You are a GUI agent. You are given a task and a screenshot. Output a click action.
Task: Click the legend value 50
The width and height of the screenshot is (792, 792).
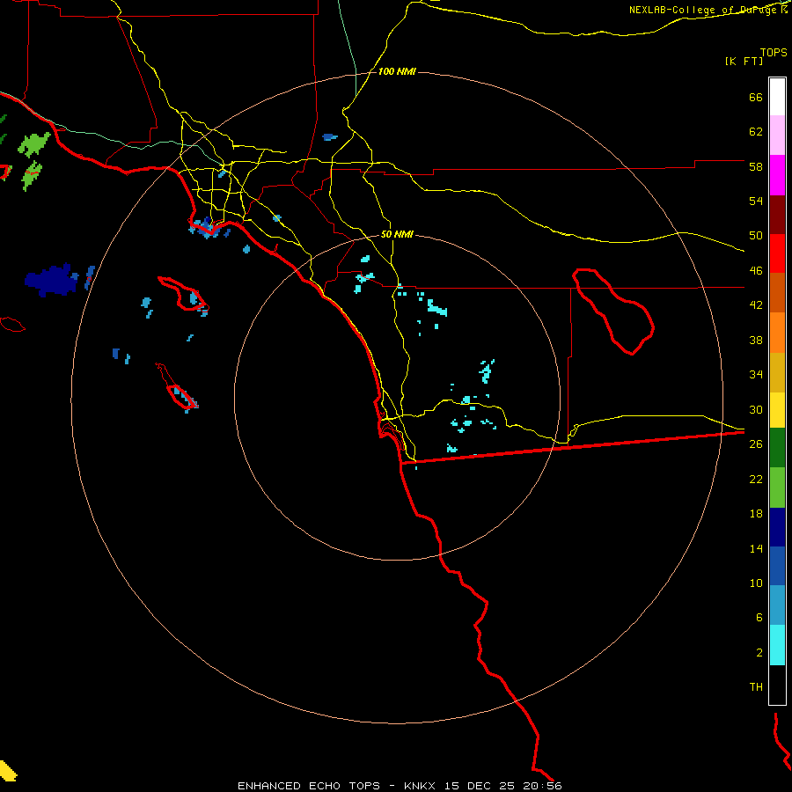(756, 236)
